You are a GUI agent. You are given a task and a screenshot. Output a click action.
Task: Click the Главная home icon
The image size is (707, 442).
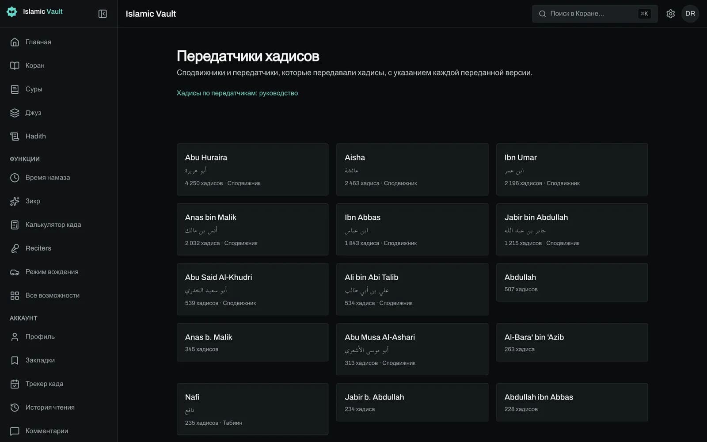click(x=15, y=42)
